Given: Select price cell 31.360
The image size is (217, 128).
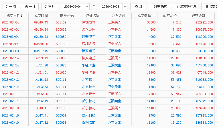Looking at the screenshot, I should pos(176,51).
